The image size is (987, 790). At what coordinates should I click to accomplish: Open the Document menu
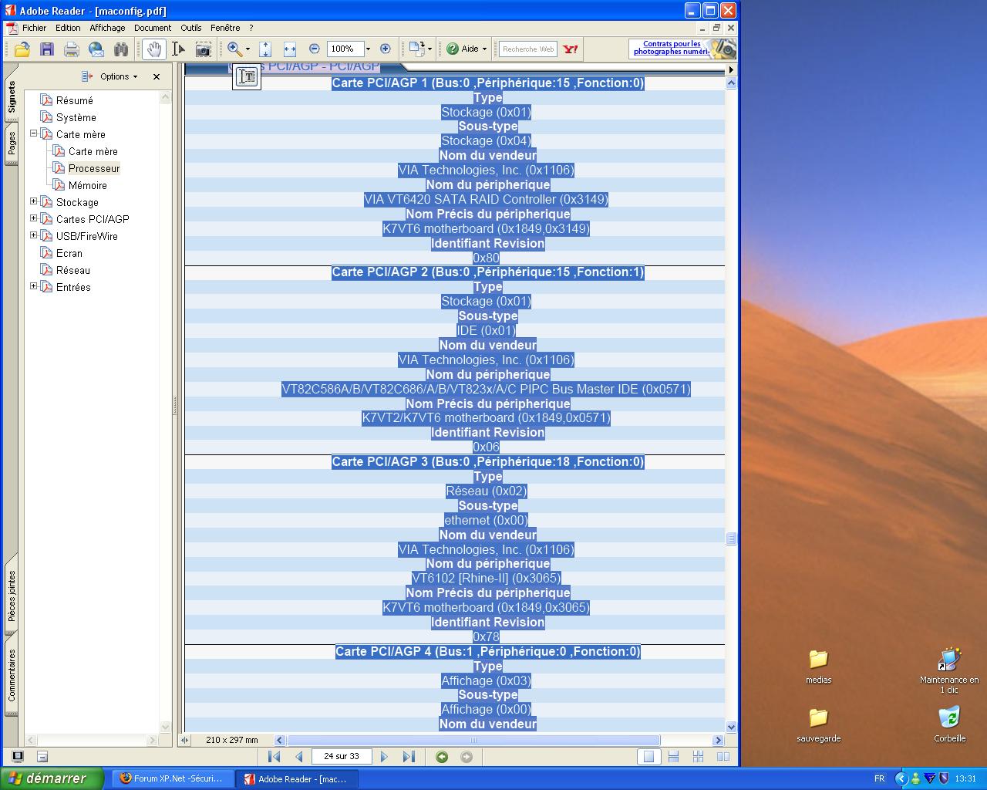click(153, 28)
